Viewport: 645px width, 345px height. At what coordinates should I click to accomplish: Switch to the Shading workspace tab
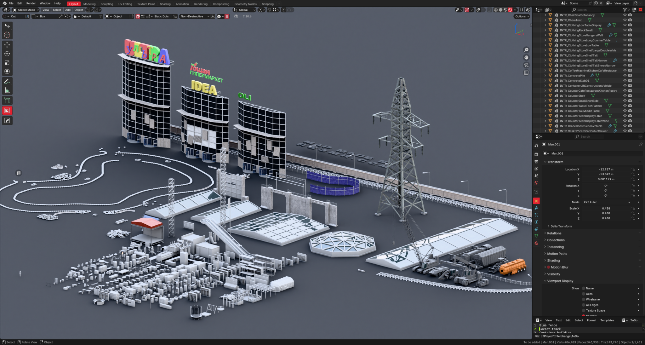tap(165, 4)
